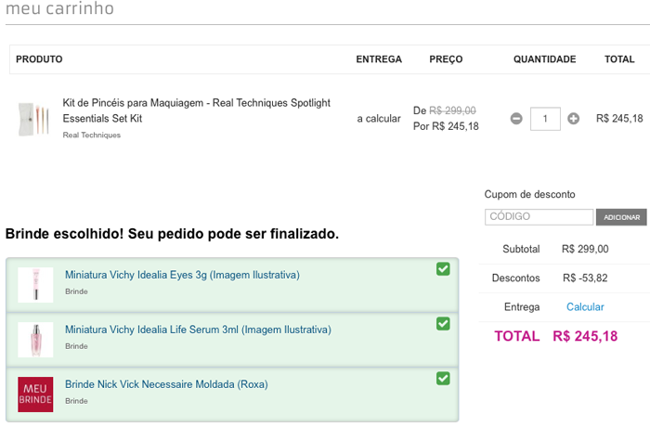The width and height of the screenshot is (650, 427).
Task: Click the PREÇO column header
Action: pyautogui.click(x=446, y=59)
